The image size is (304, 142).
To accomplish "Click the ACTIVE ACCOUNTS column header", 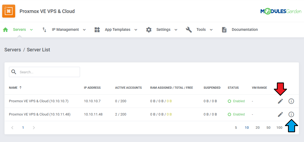I will pos(129,88).
